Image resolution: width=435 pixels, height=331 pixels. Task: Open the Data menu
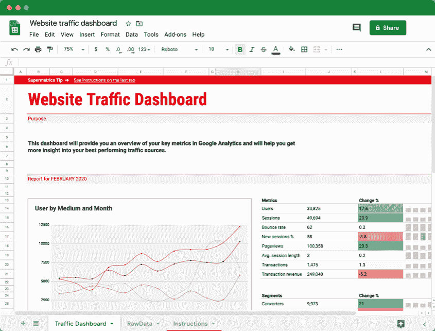pos(132,35)
